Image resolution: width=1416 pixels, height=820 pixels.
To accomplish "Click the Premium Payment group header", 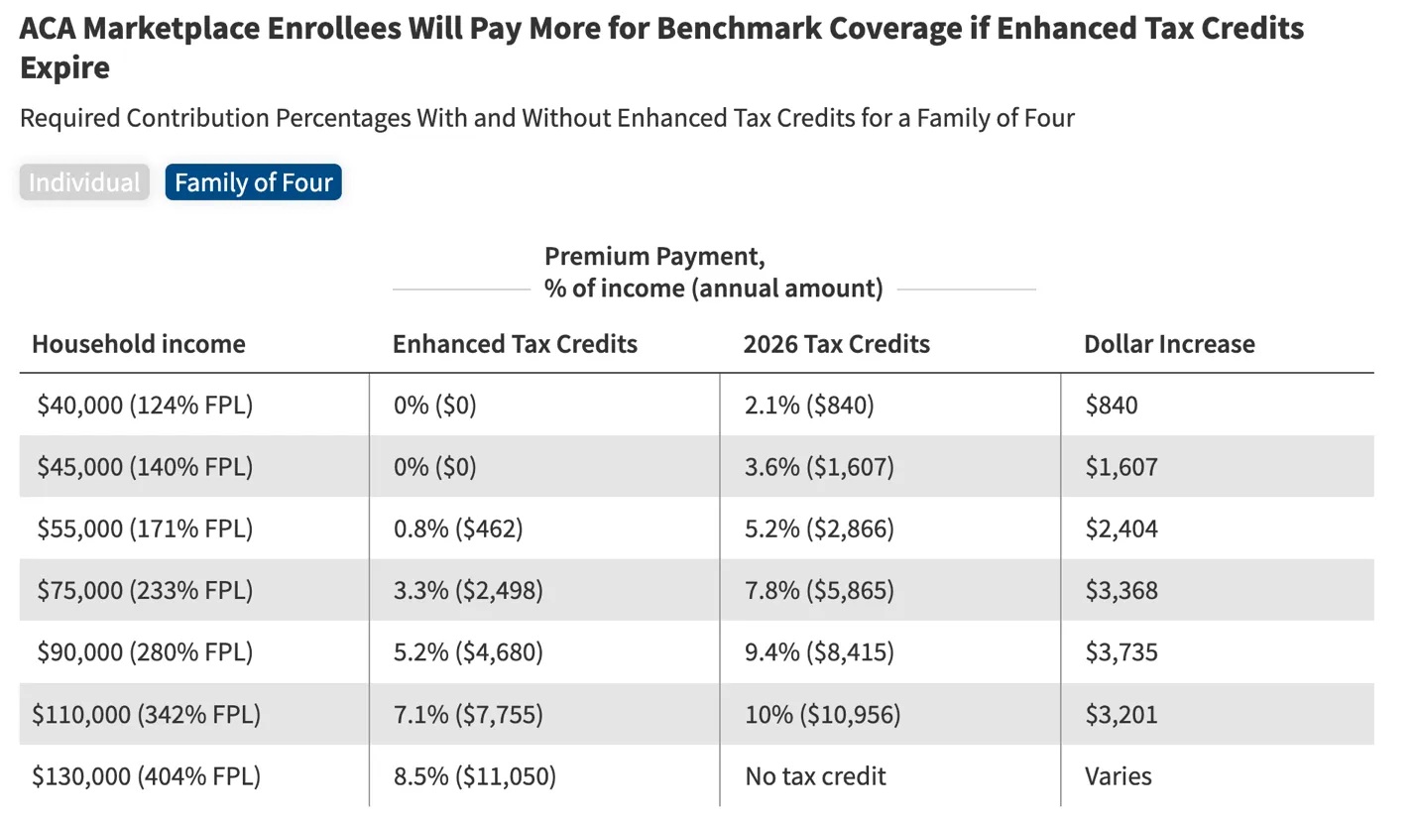I will [x=713, y=272].
